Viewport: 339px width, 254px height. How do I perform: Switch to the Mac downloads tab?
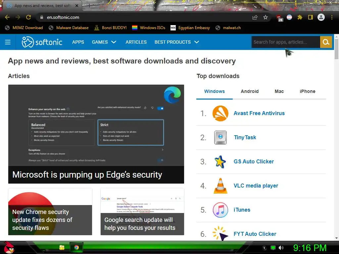279,91
